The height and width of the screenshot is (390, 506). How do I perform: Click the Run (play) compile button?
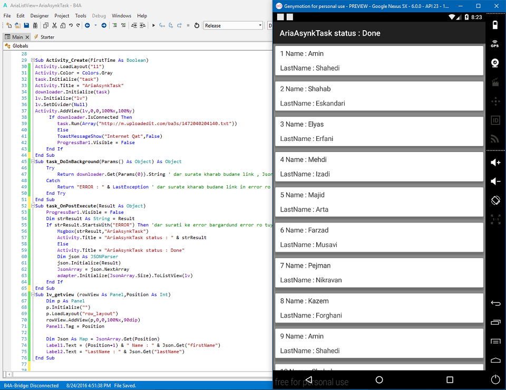click(153, 25)
